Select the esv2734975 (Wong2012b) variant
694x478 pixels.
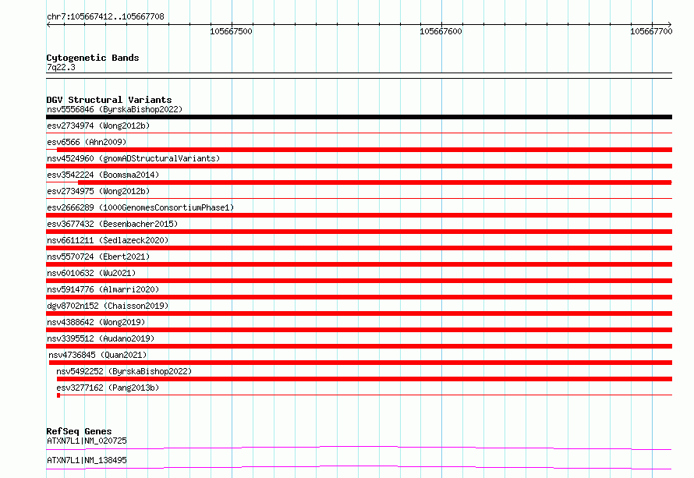[x=98, y=191]
